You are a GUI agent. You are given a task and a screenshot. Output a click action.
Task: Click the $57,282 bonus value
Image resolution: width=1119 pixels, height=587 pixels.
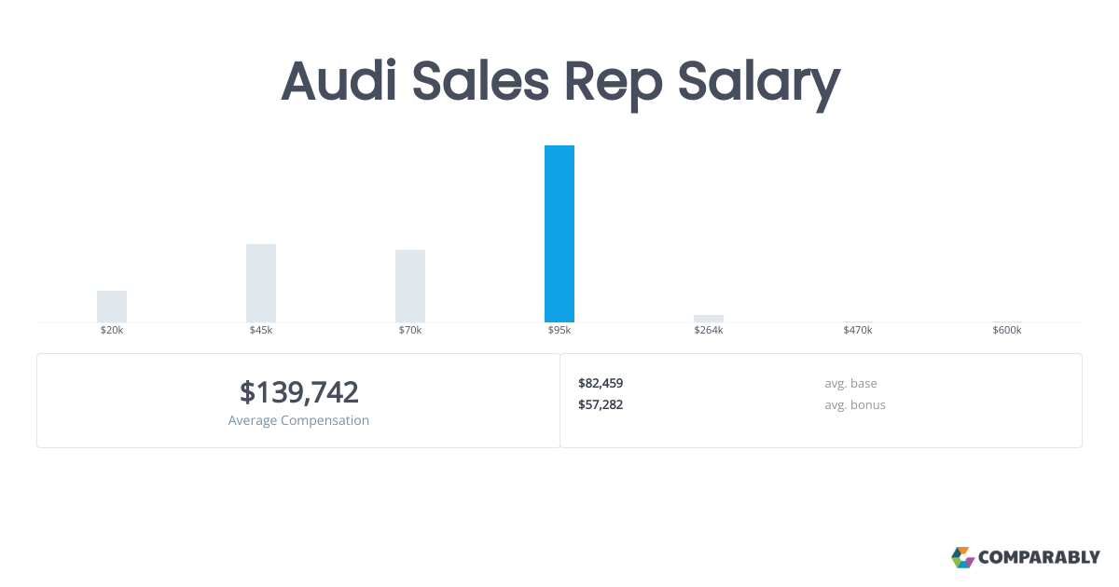[x=601, y=404]
